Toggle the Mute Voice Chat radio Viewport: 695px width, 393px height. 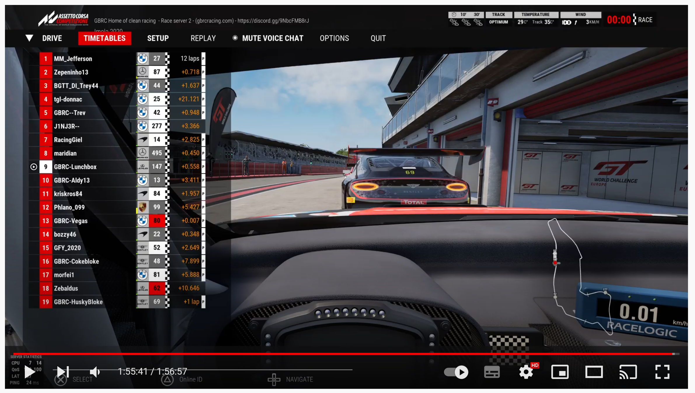tap(235, 38)
